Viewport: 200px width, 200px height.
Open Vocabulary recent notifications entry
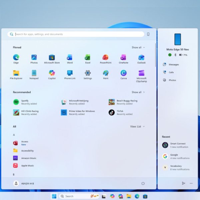pos(176,167)
